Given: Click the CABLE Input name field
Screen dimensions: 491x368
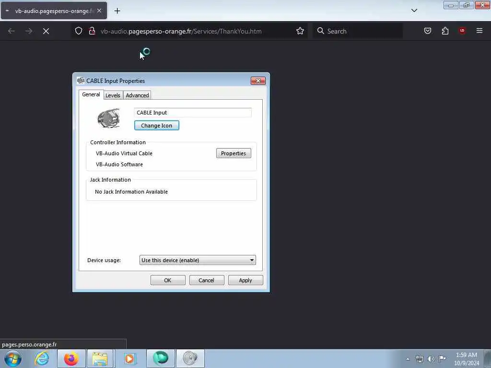Looking at the screenshot, I should point(193,113).
